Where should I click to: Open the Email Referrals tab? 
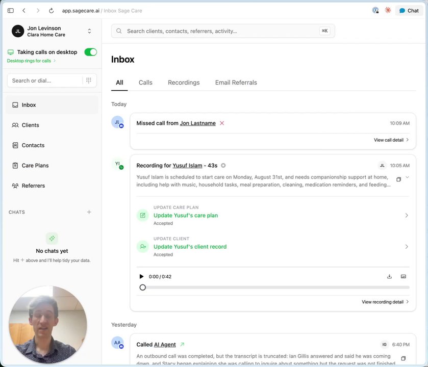(236, 83)
